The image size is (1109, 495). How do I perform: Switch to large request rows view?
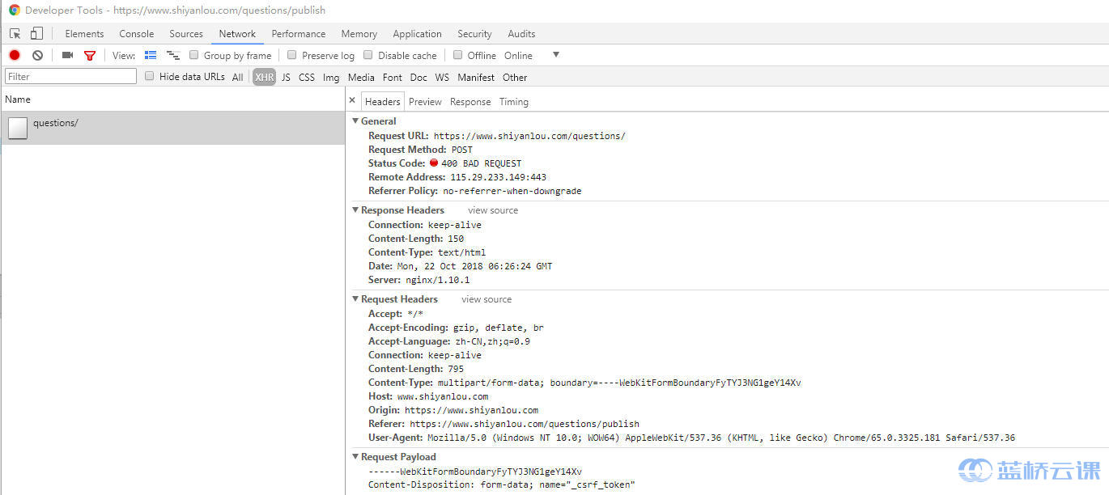[151, 55]
